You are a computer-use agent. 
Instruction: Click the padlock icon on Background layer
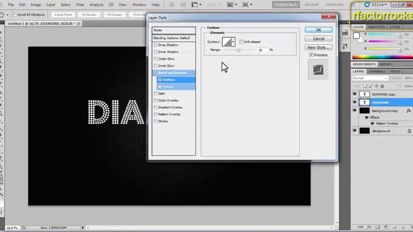(x=409, y=131)
